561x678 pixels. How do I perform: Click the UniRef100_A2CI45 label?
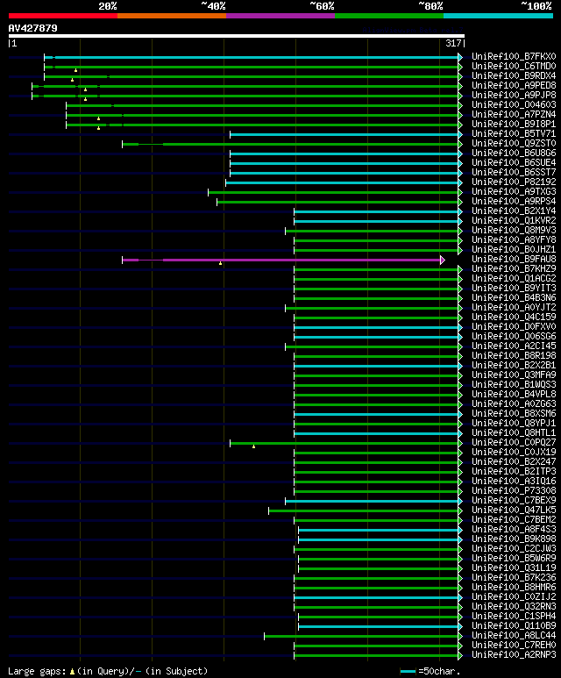point(514,346)
